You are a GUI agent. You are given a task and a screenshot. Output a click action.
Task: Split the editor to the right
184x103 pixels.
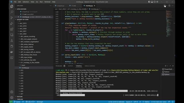(x=169, y=6)
